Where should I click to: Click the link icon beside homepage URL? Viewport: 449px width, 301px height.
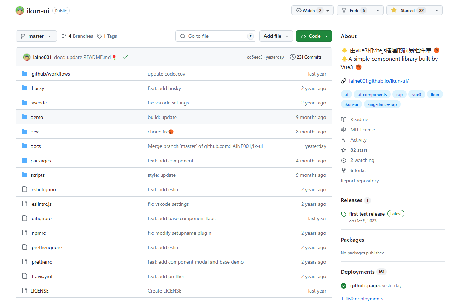(344, 81)
